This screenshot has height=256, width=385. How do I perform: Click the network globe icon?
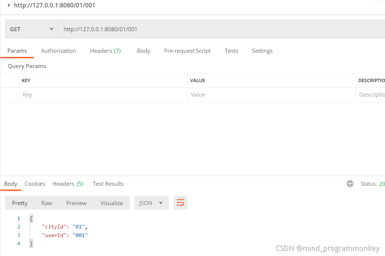(x=350, y=184)
